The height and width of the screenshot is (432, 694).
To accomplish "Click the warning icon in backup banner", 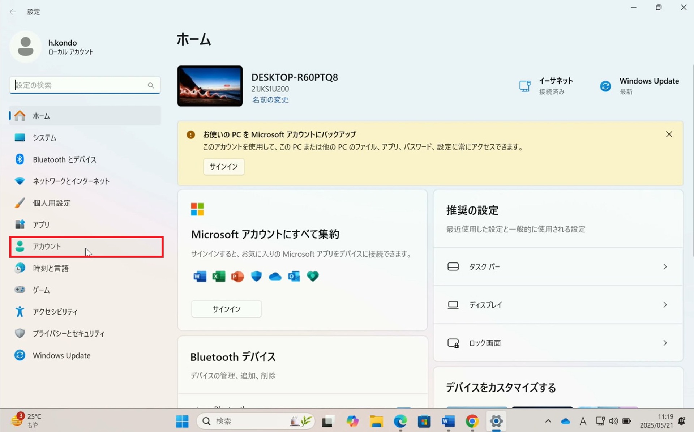I will pyautogui.click(x=191, y=135).
